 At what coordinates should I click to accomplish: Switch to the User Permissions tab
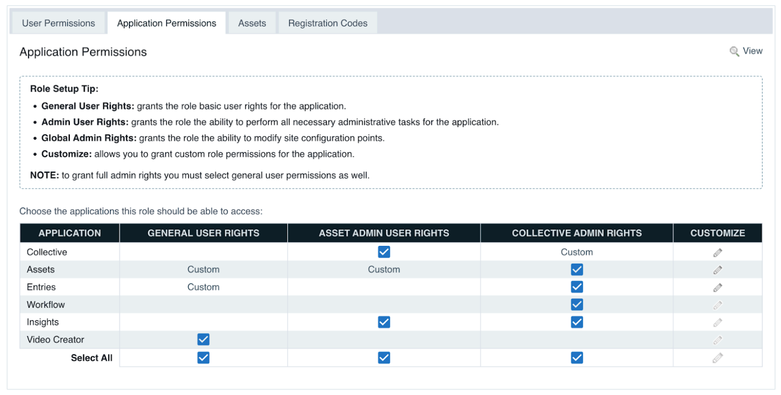click(58, 23)
